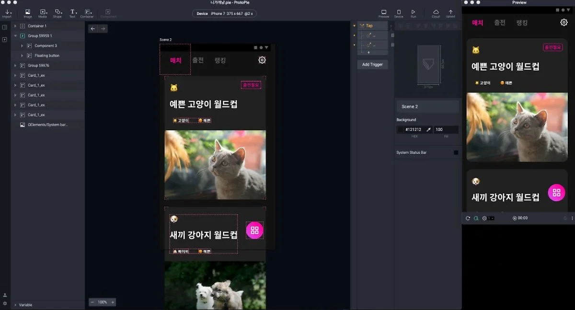Go forward with the right arrow on canvas
575x310 pixels.
click(103, 29)
